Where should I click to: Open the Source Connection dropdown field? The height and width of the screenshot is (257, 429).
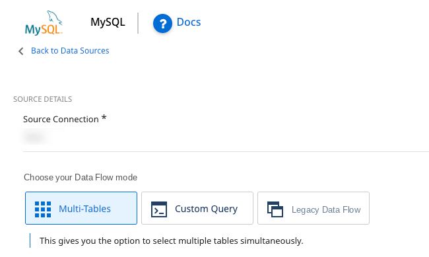click(226, 138)
